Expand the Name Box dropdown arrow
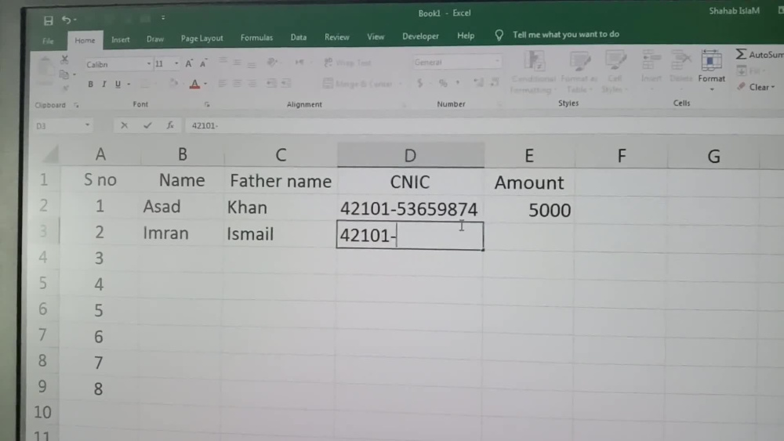The width and height of the screenshot is (784, 441). point(87,125)
